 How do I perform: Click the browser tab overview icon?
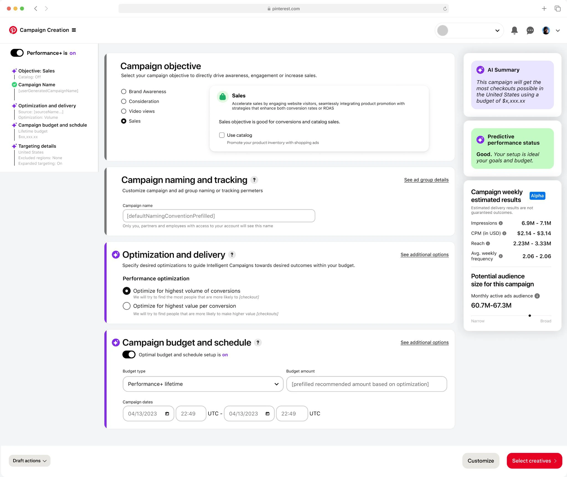(x=558, y=9)
